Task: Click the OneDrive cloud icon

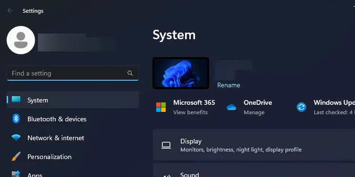Action: coord(231,107)
